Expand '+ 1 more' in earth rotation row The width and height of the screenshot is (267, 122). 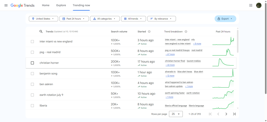[169, 97]
